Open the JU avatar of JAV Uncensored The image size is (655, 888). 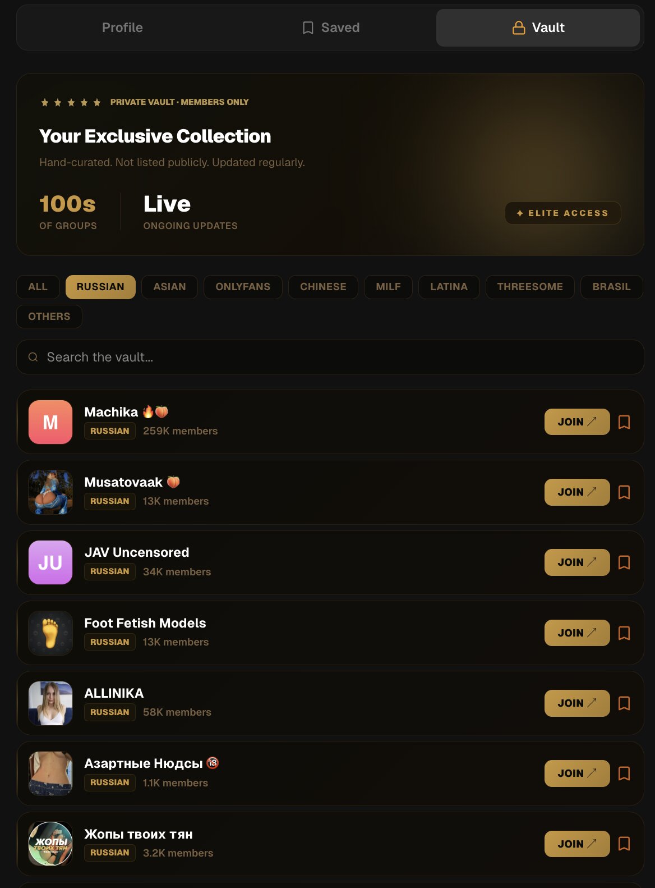[50, 562]
